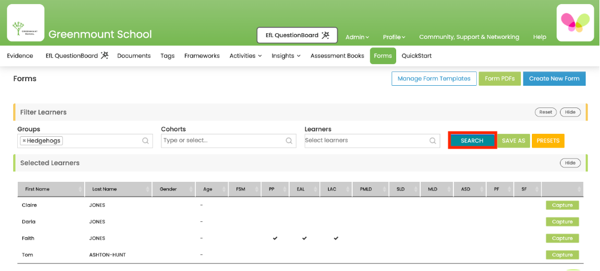Viewport: 600px width, 271px height.
Task: Open the Cohorts type or select box
Action: click(228, 141)
